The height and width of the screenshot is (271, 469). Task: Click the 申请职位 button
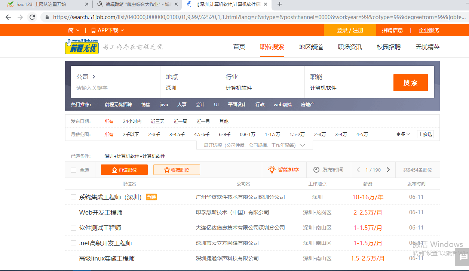click(x=124, y=170)
